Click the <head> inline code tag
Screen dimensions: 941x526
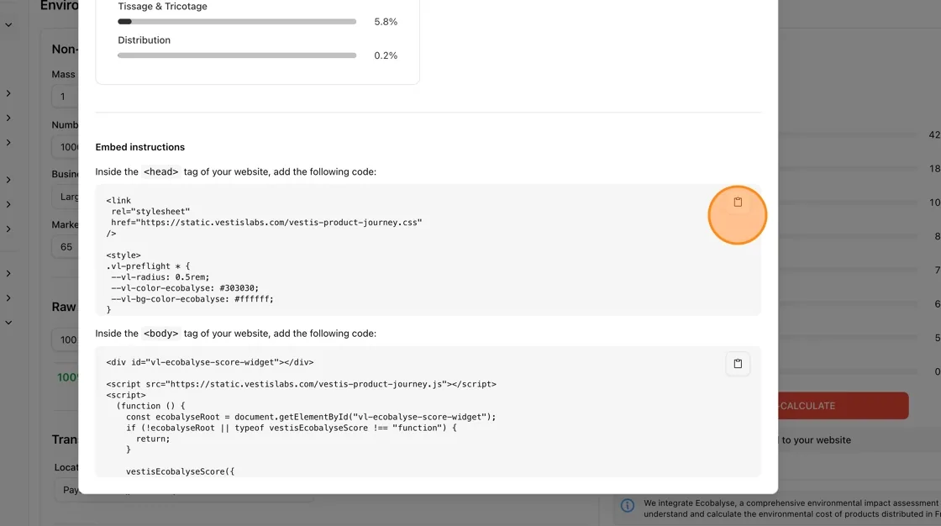click(160, 171)
